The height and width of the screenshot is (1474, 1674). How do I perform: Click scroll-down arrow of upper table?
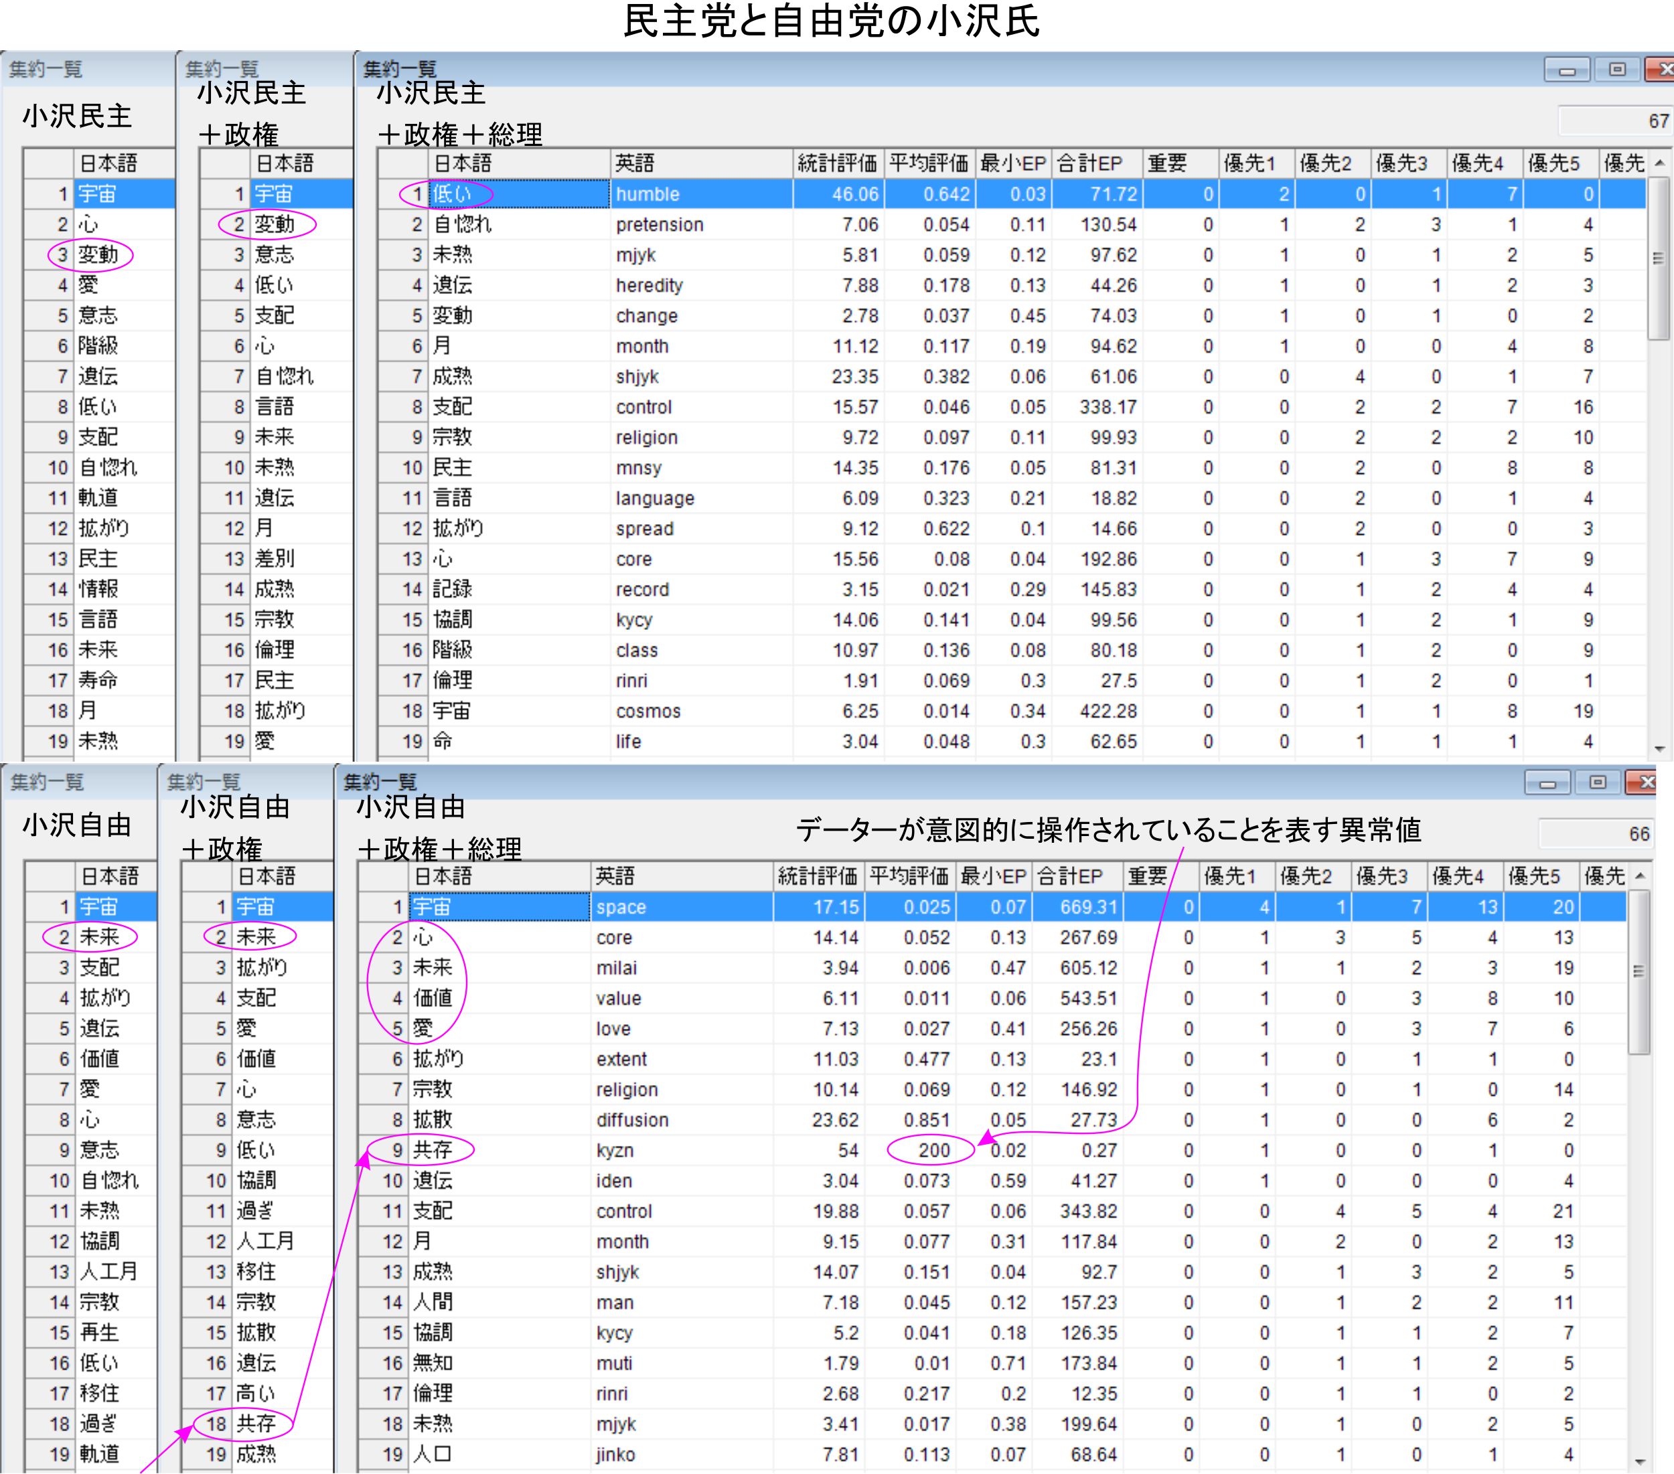(x=1659, y=748)
